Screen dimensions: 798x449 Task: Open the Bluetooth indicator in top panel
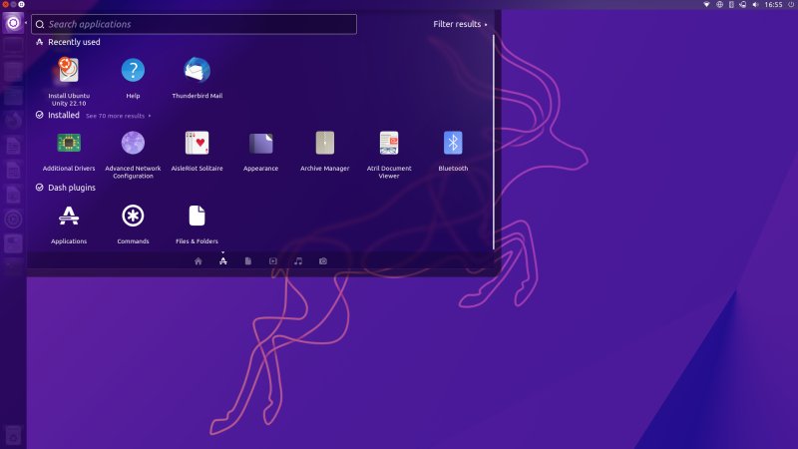(731, 5)
